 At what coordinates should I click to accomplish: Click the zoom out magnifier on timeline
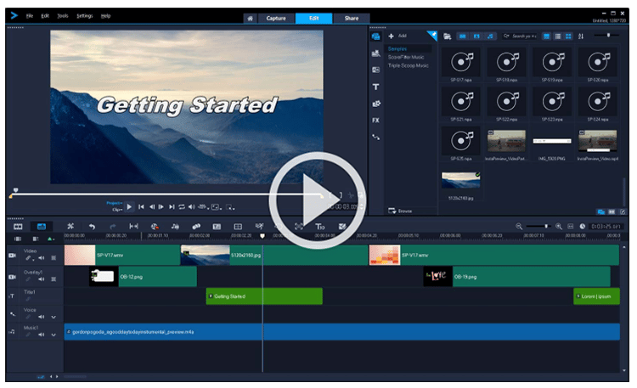click(x=520, y=227)
